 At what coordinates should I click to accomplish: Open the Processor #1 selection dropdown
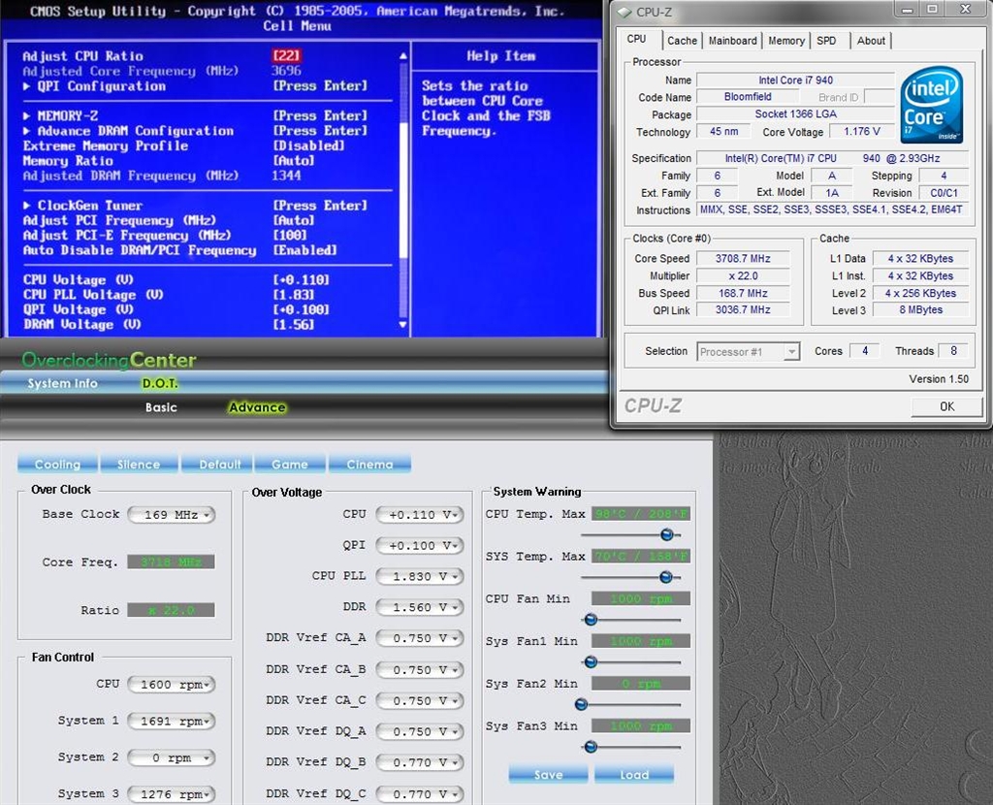pos(749,351)
